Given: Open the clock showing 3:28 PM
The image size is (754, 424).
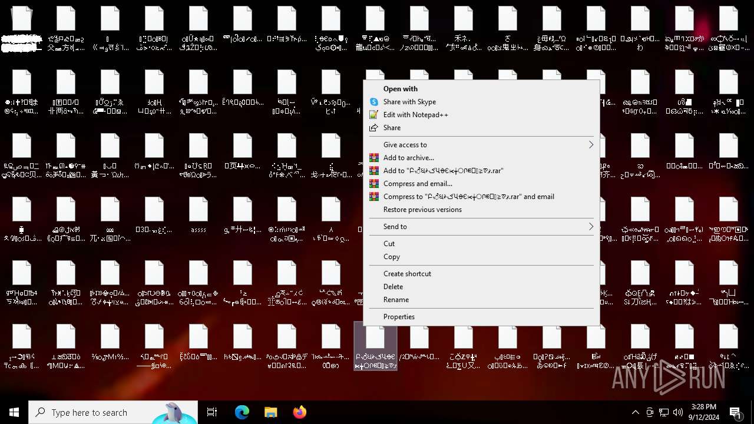Looking at the screenshot, I should (705, 412).
